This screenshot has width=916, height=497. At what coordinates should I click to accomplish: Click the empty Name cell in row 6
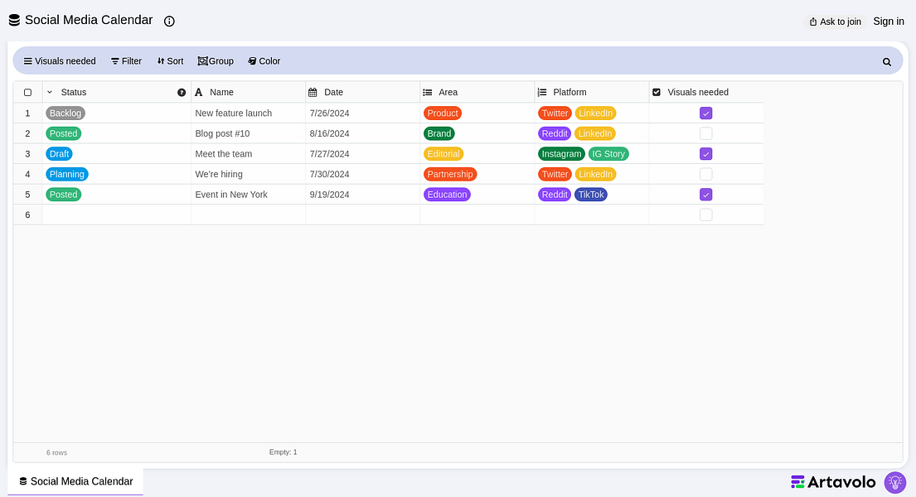point(248,215)
